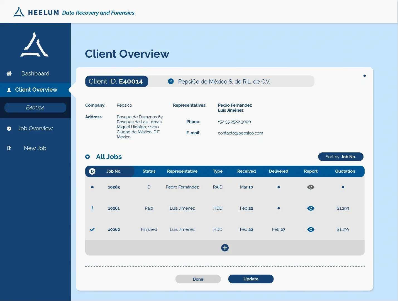Open the Dashboard menu item
The width and height of the screenshot is (398, 301).
35,74
